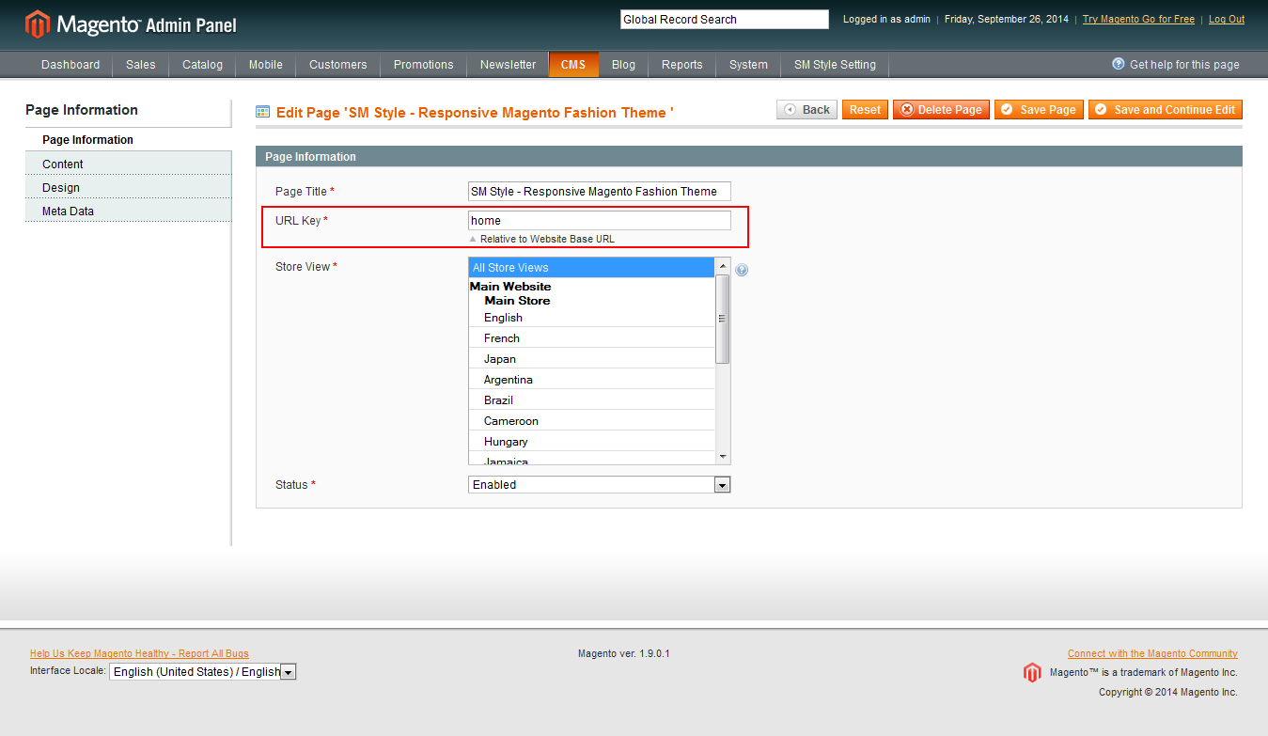Open the Promotions menu
The height and width of the screenshot is (736, 1268).
(424, 65)
